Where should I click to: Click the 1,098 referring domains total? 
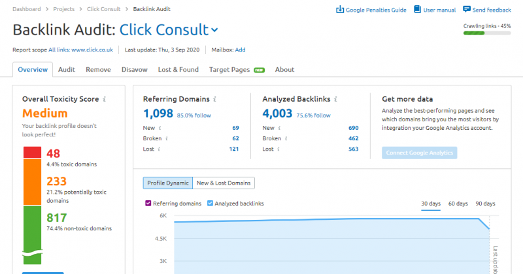[x=158, y=114]
